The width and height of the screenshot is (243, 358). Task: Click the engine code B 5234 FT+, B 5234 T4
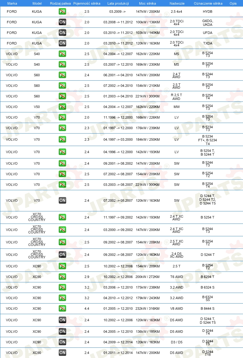click(x=208, y=140)
